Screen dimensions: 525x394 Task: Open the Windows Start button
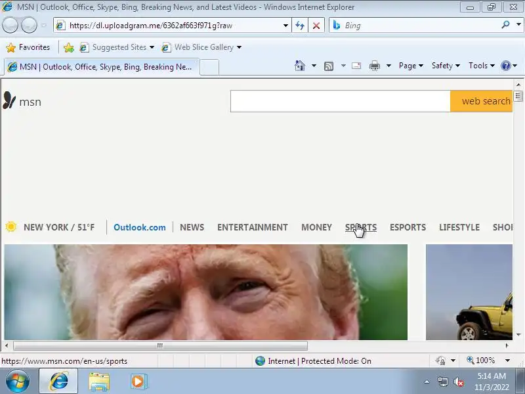click(x=17, y=382)
